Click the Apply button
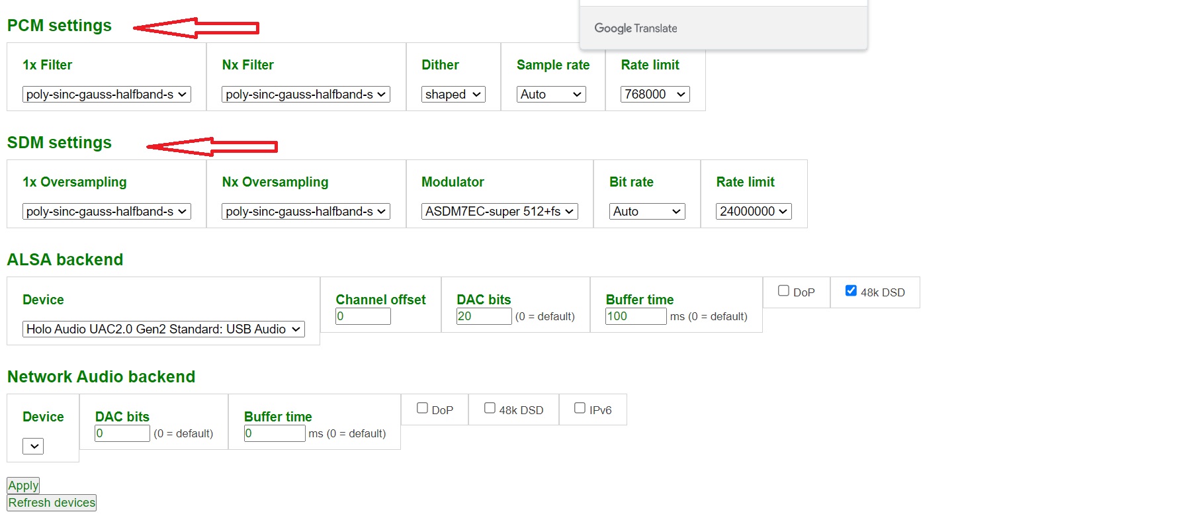The image size is (1179, 516). [23, 486]
